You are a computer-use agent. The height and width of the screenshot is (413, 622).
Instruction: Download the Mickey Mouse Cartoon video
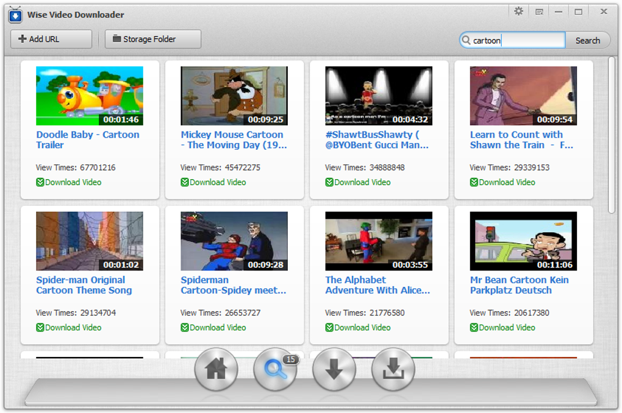point(213,182)
